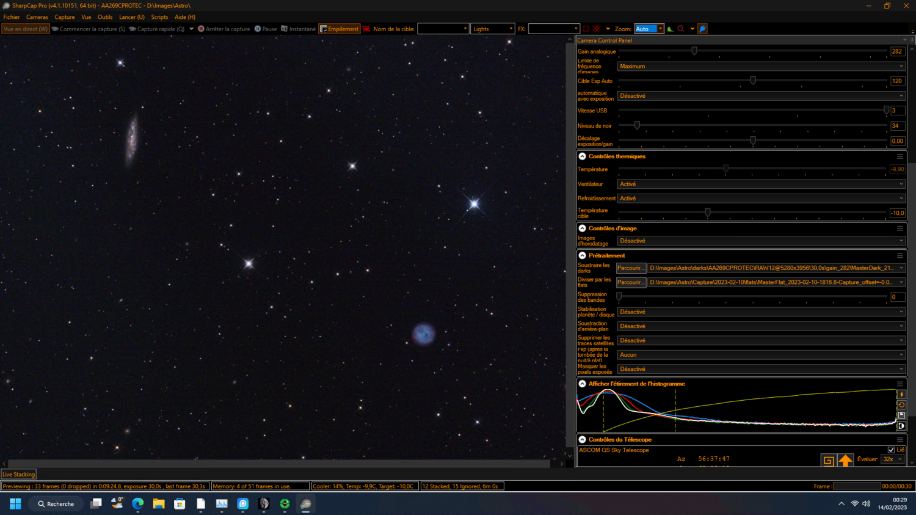This screenshot has width=916, height=515.
Task: Open the Évaluer rate dropdown
Action: pyautogui.click(x=892, y=459)
